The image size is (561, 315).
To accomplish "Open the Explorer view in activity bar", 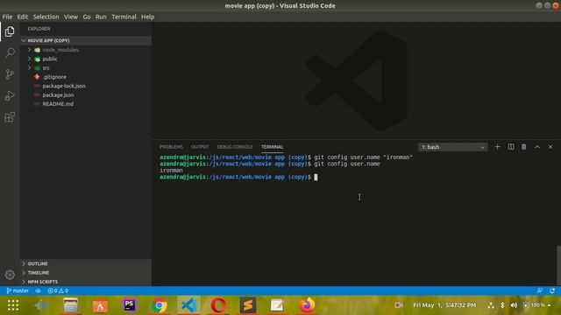I will pos(10,31).
